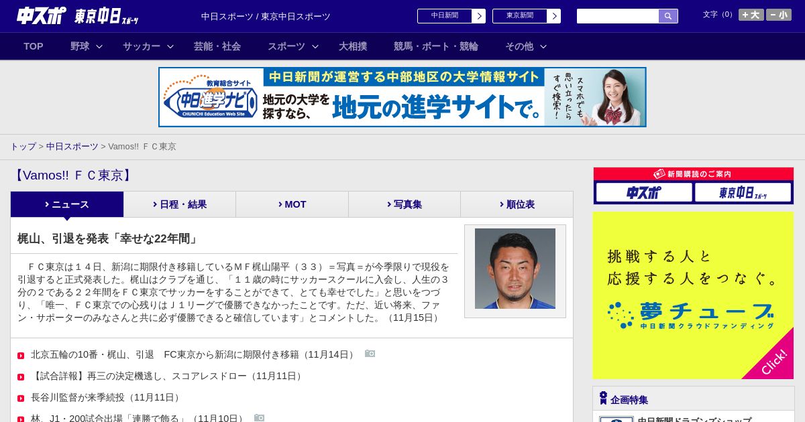Image resolution: width=805 pixels, height=422 pixels.
Task: Open the その他 navigation menu
Action: (x=519, y=46)
